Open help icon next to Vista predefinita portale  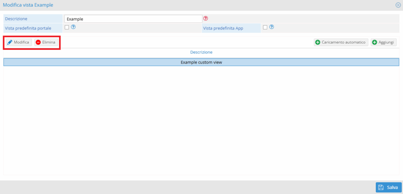click(x=73, y=27)
